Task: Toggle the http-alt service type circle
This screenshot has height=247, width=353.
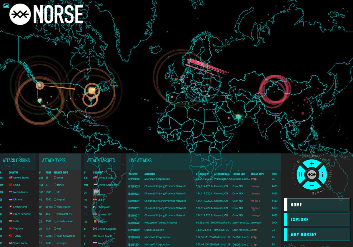Action: tap(55, 199)
